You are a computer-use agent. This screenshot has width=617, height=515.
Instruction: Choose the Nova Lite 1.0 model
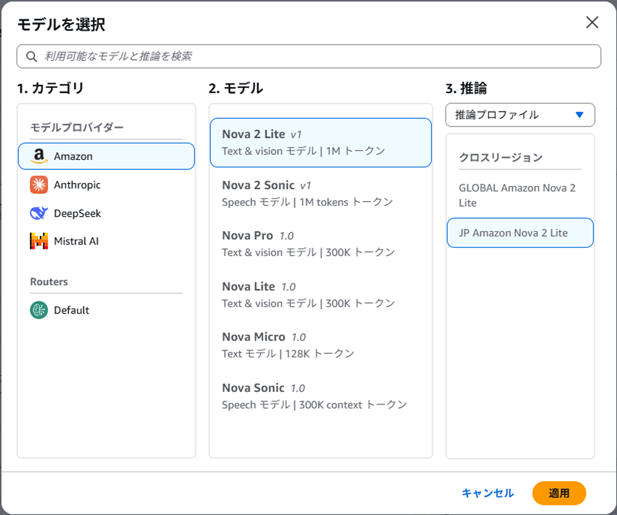[x=320, y=295]
